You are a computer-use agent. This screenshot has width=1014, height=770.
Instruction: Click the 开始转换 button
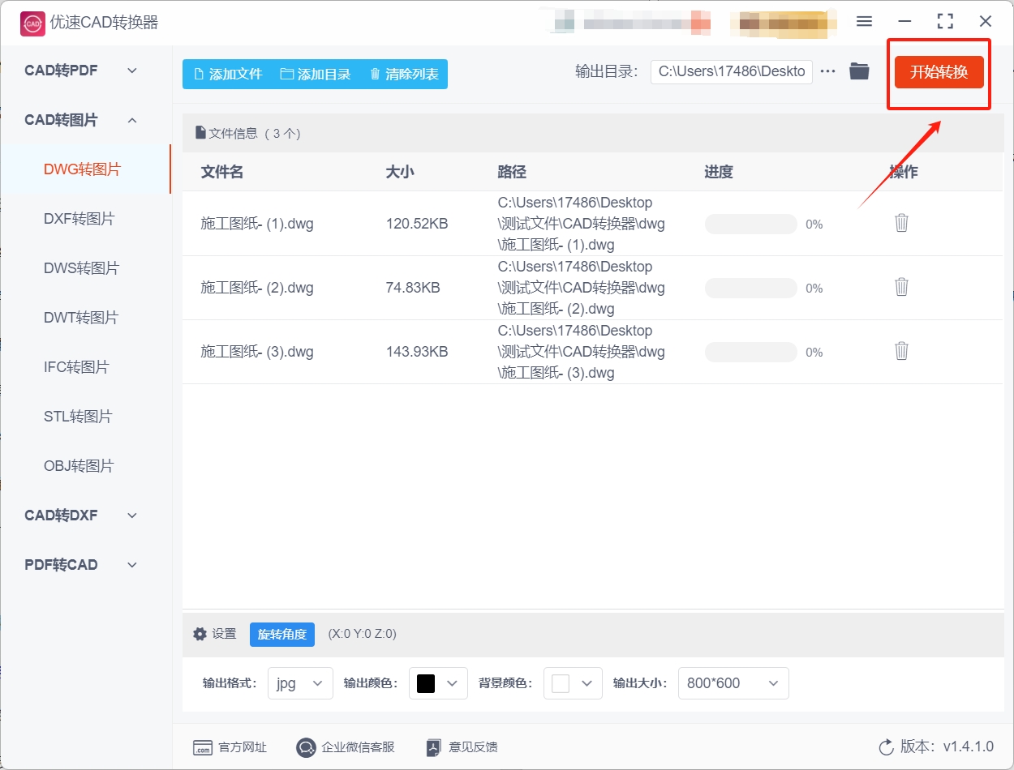(939, 71)
